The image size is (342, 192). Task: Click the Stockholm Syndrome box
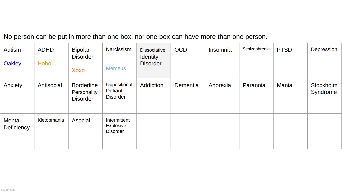[324, 96]
